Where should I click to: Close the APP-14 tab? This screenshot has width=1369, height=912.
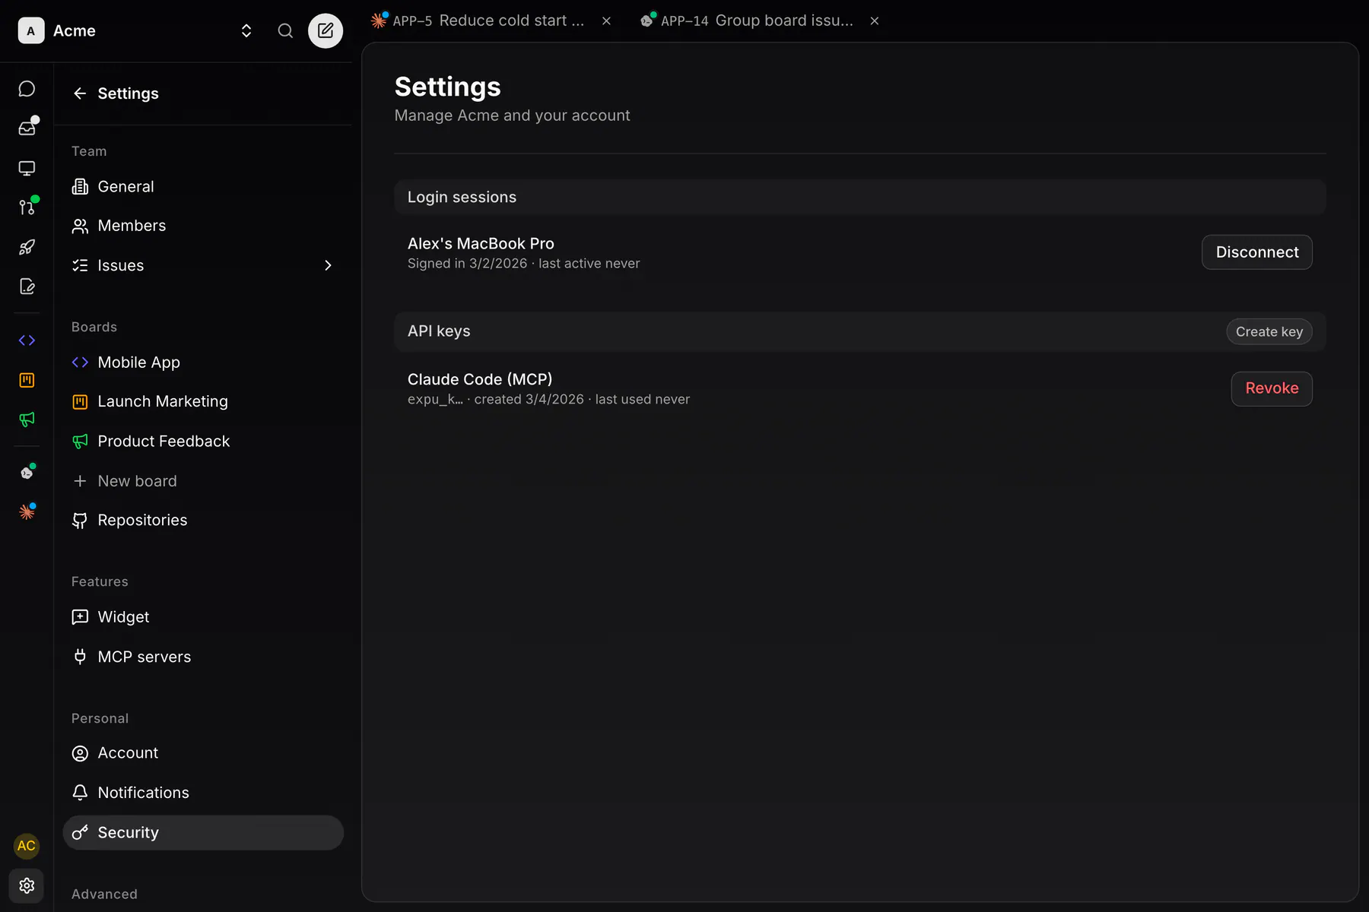tap(875, 21)
